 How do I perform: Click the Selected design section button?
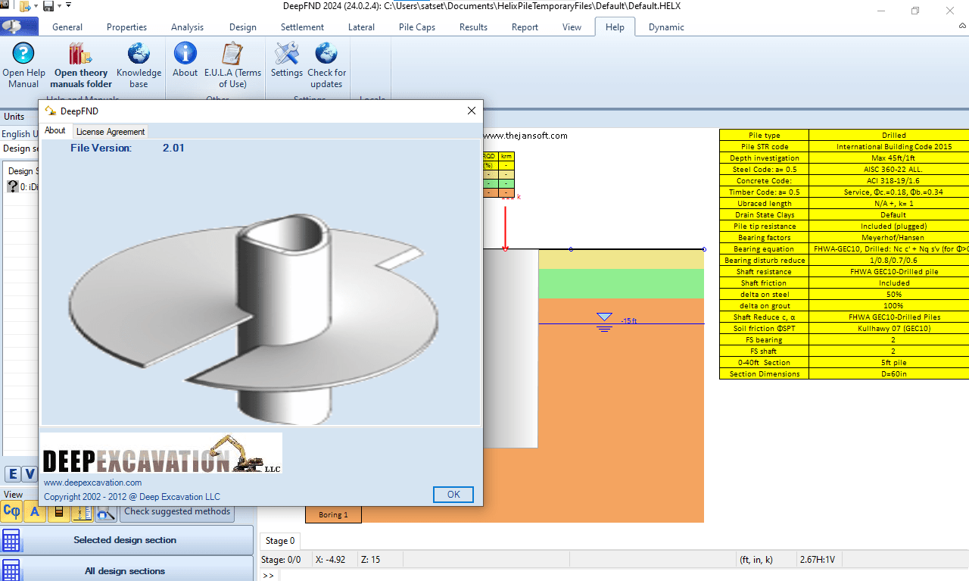(x=126, y=540)
